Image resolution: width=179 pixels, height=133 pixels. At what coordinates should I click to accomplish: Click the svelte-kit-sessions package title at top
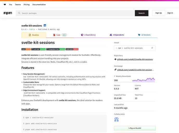[x=32, y=26]
